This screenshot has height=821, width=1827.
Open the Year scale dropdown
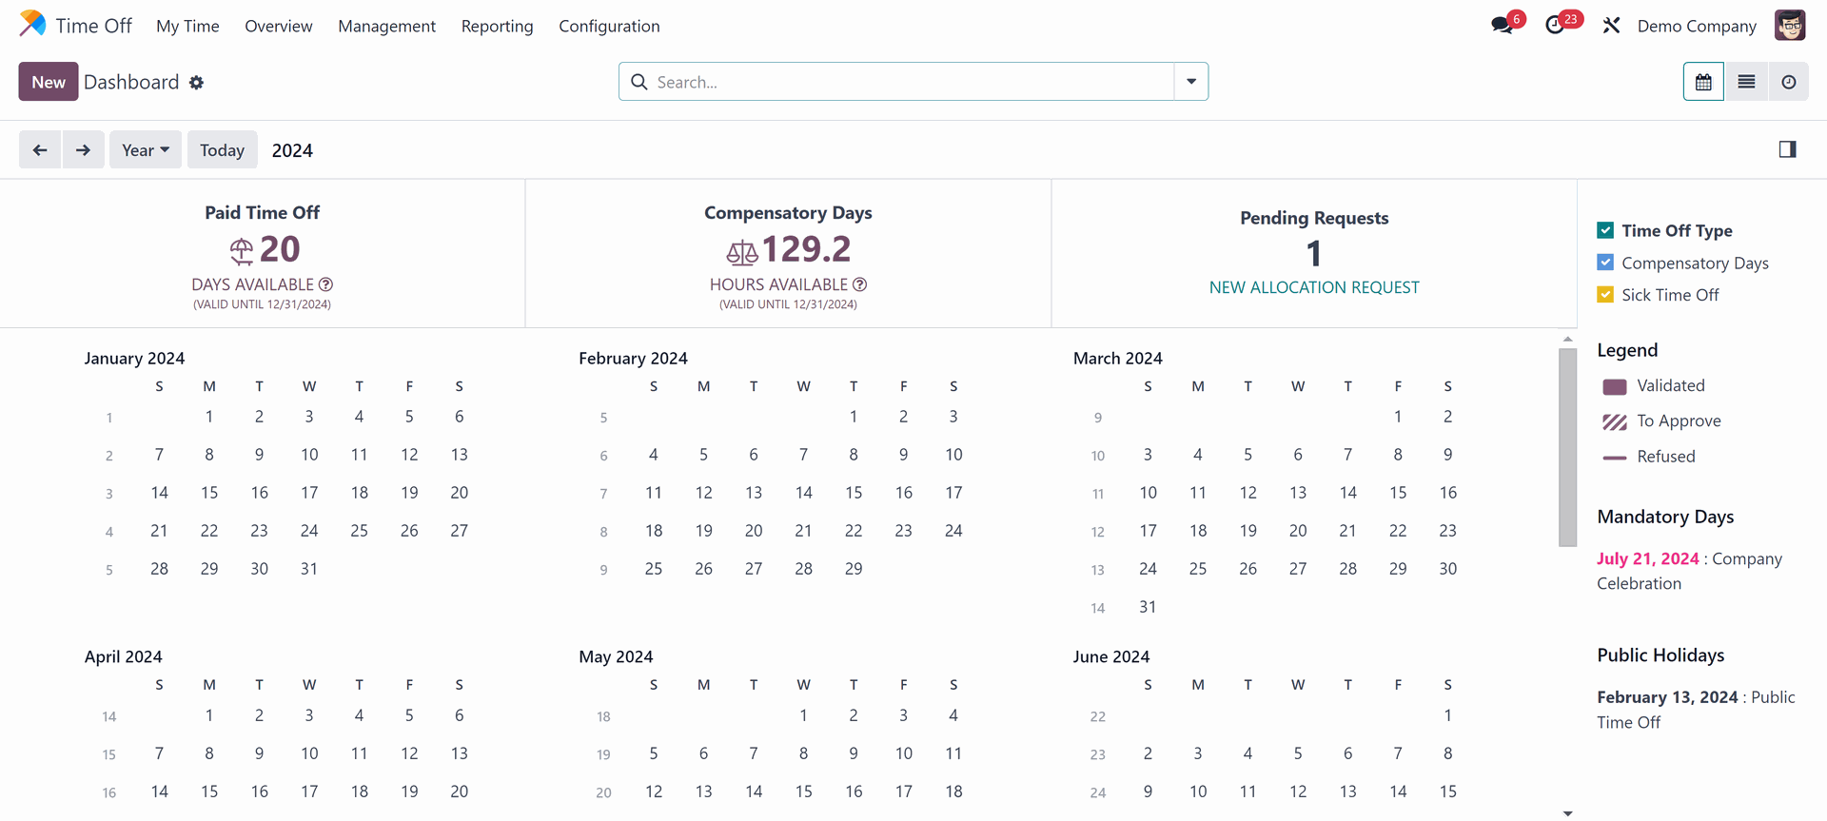click(x=146, y=149)
